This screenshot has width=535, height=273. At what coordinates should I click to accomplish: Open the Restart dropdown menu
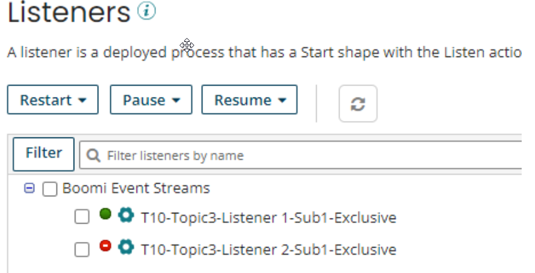(53, 100)
